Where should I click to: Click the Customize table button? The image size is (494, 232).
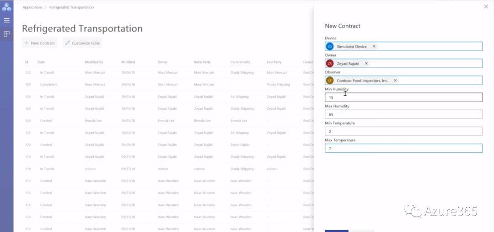coord(82,43)
